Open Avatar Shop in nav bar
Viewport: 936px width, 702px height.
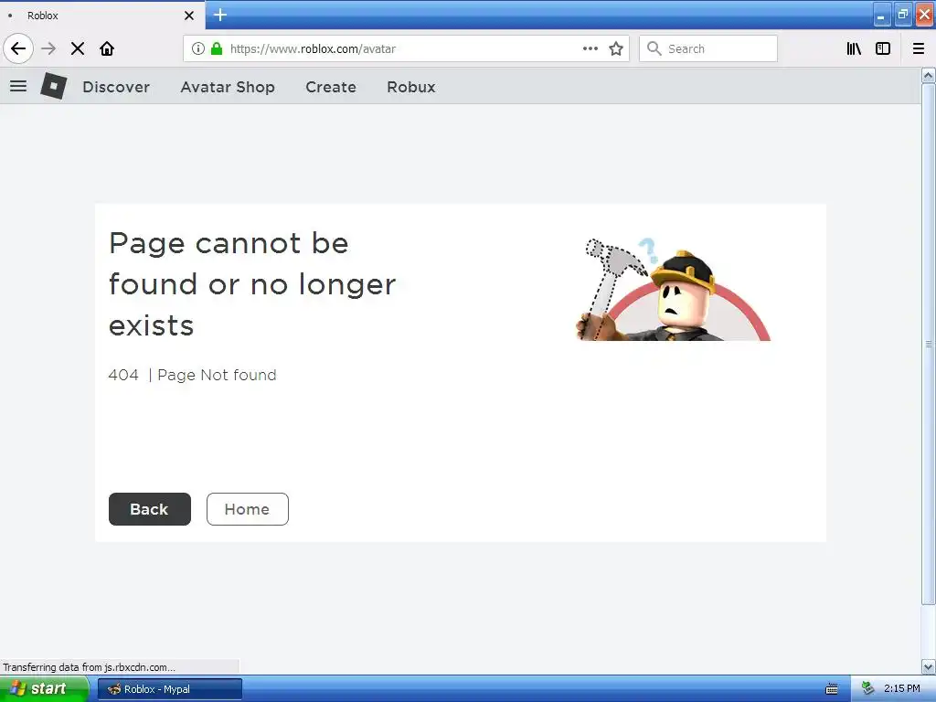228,87
